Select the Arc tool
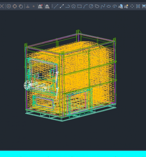This screenshot has width=146, height=157. tap(85, 6)
